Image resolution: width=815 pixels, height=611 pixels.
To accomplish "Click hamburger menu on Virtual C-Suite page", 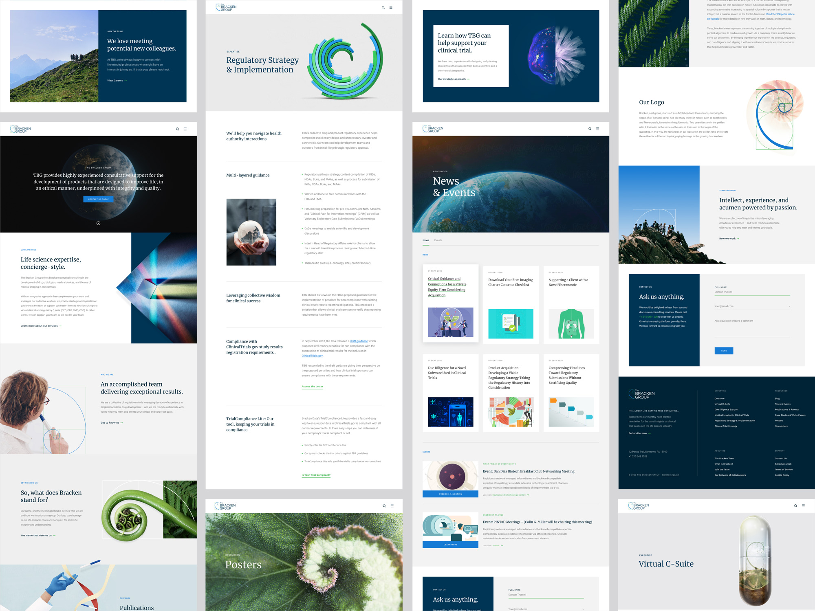I will pyautogui.click(x=803, y=506).
